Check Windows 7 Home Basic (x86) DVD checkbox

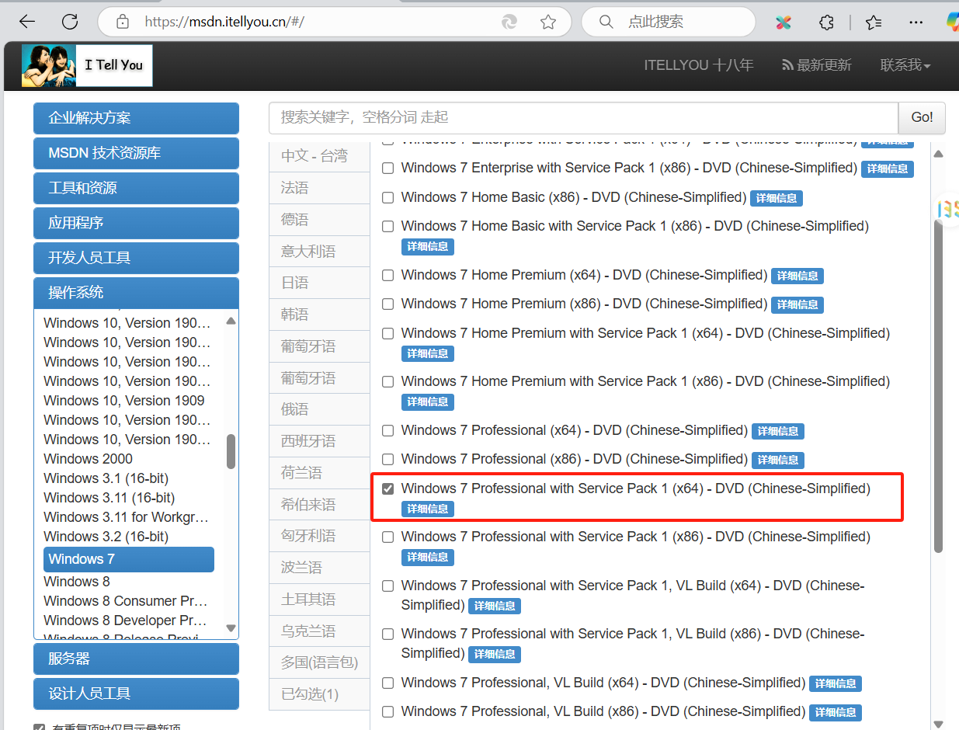(388, 198)
